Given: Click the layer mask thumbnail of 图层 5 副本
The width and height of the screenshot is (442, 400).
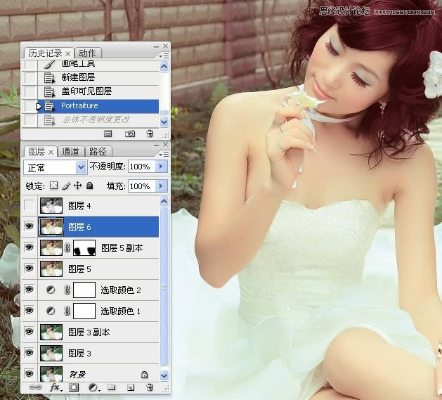Looking at the screenshot, I should (84, 247).
